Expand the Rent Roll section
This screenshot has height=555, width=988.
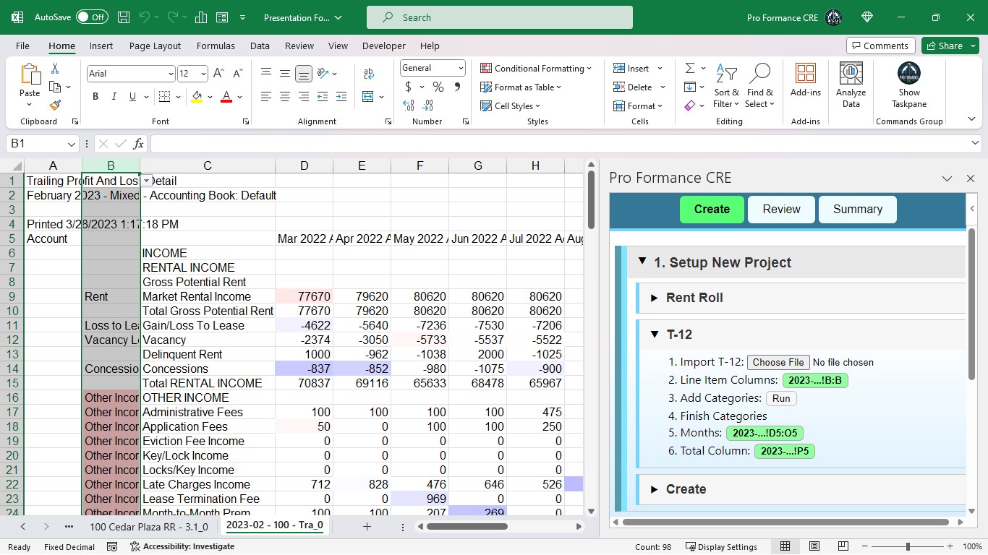click(x=694, y=298)
